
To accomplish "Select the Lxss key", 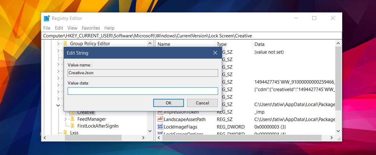I will tap(74, 133).
